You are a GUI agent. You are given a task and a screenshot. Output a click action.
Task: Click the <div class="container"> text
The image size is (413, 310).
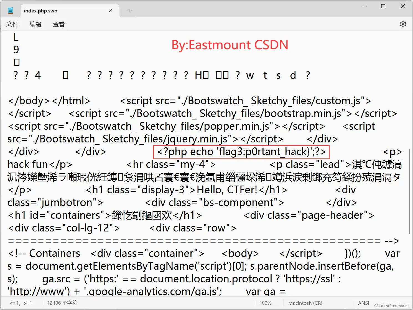point(147,253)
